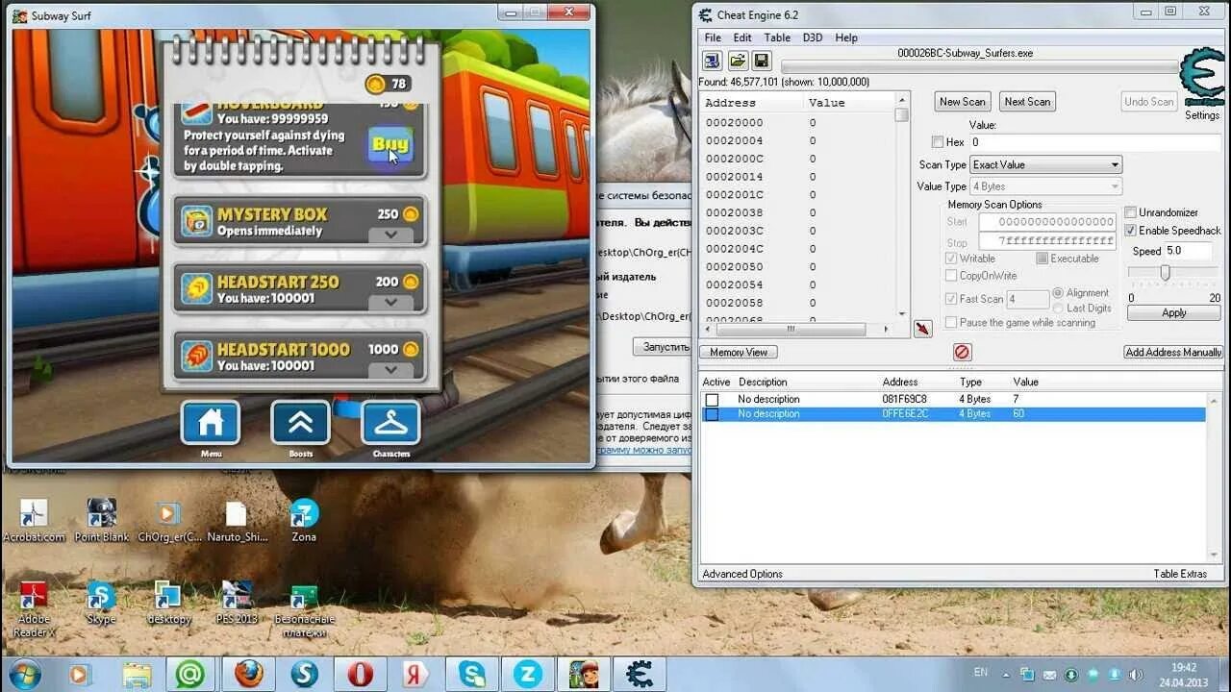Viewport: 1231px width, 692px height.
Task: Toggle the Executable checkbox
Action: pos(1042,259)
